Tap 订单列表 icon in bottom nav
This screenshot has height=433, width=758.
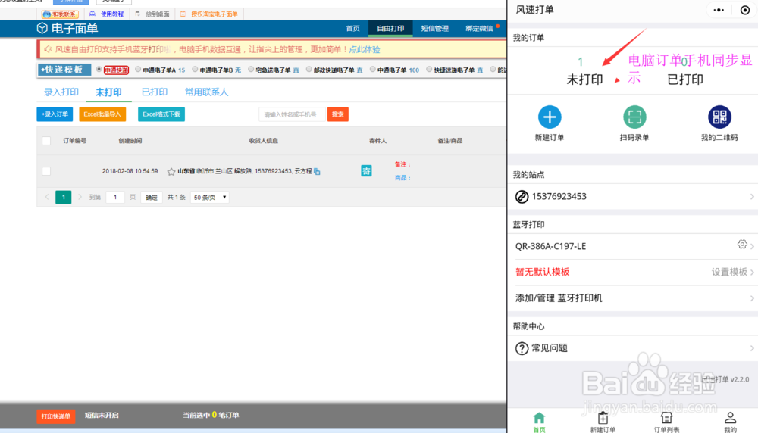pos(666,418)
